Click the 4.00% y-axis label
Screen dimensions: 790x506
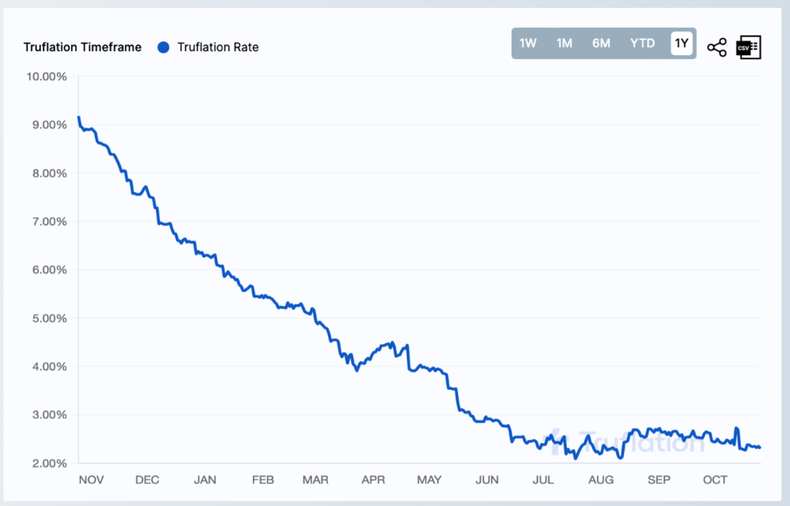point(49,366)
